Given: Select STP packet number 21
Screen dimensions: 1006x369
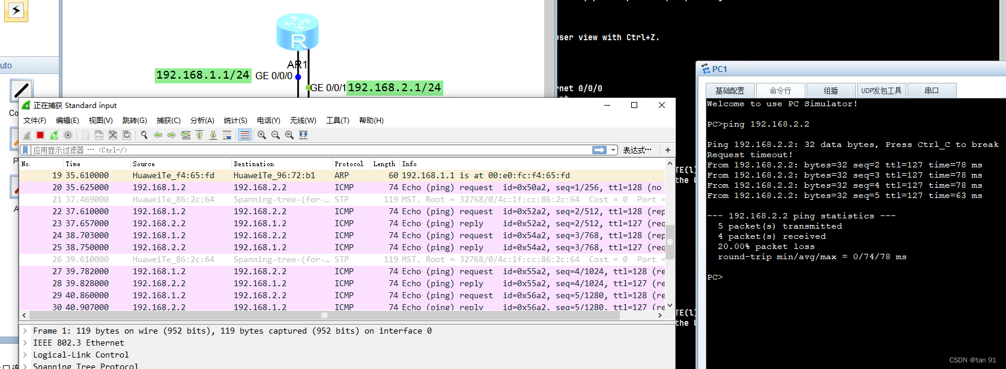Looking at the screenshot, I should click(342, 199).
